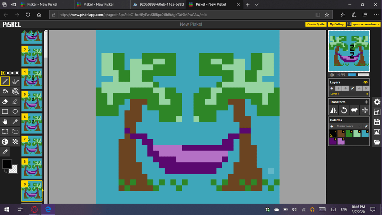Select the Paint bucket tool
Image resolution: width=382 pixels, height=215 pixels.
point(5,91)
